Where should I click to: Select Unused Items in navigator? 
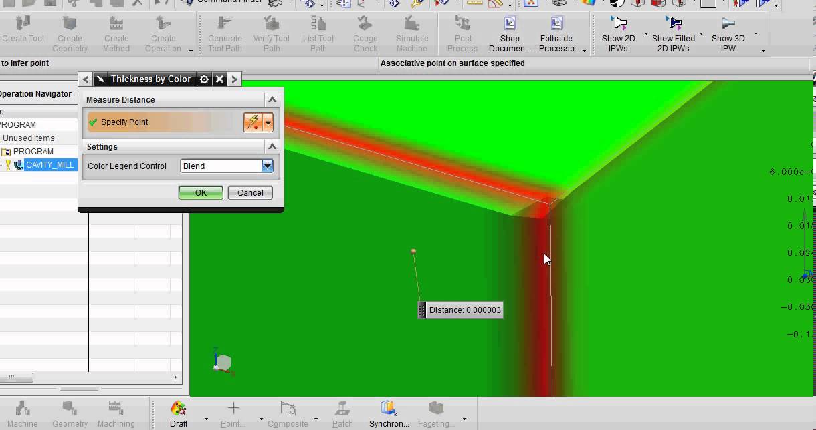click(28, 138)
